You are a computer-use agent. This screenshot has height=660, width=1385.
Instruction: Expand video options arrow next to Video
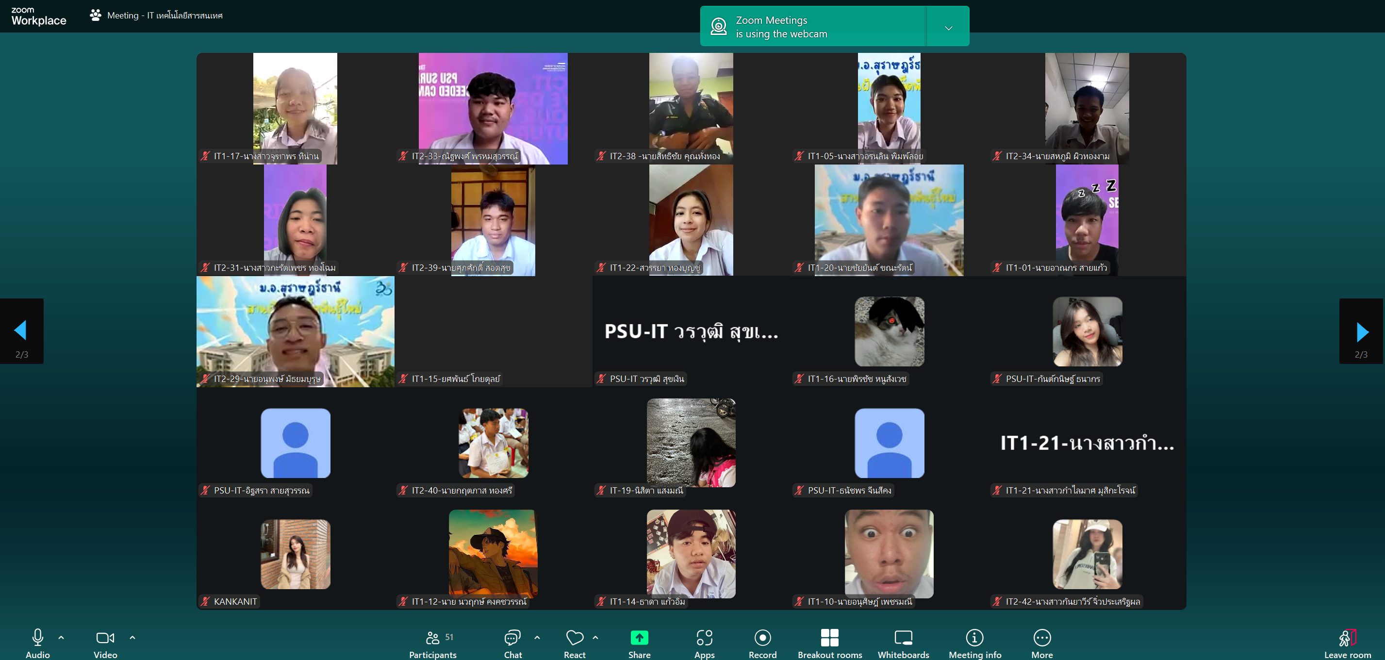pos(132,637)
